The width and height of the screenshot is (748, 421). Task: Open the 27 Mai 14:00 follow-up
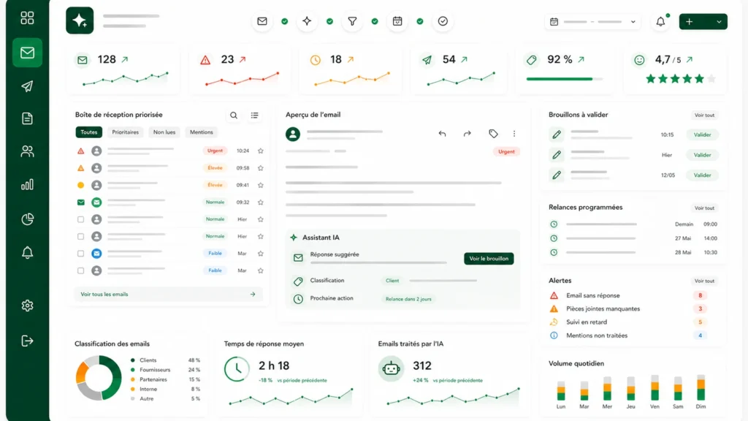[x=633, y=238]
